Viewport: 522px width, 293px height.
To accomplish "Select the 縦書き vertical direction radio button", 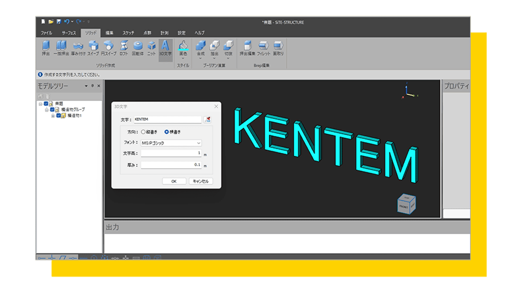I will 143,132.
